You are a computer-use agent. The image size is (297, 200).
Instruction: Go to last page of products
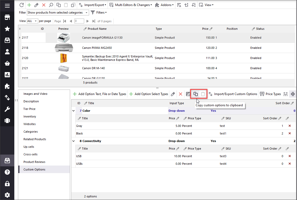click(x=94, y=21)
